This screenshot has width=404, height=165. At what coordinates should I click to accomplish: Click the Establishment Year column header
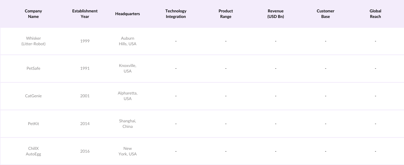coord(85,14)
